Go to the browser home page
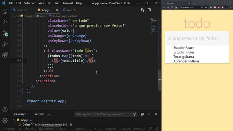 pos(176,7)
